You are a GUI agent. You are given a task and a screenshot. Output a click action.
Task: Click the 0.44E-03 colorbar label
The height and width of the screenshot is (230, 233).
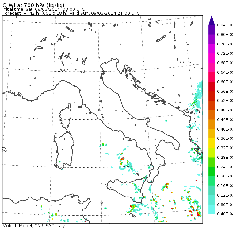pos(225,120)
